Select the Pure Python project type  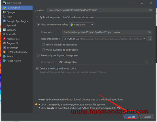pyautogui.click(x=17, y=8)
